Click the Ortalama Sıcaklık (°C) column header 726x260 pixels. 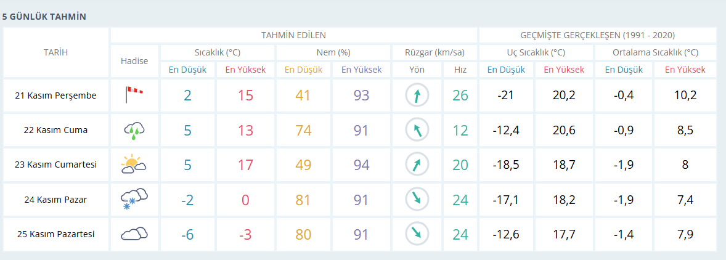[x=655, y=52]
